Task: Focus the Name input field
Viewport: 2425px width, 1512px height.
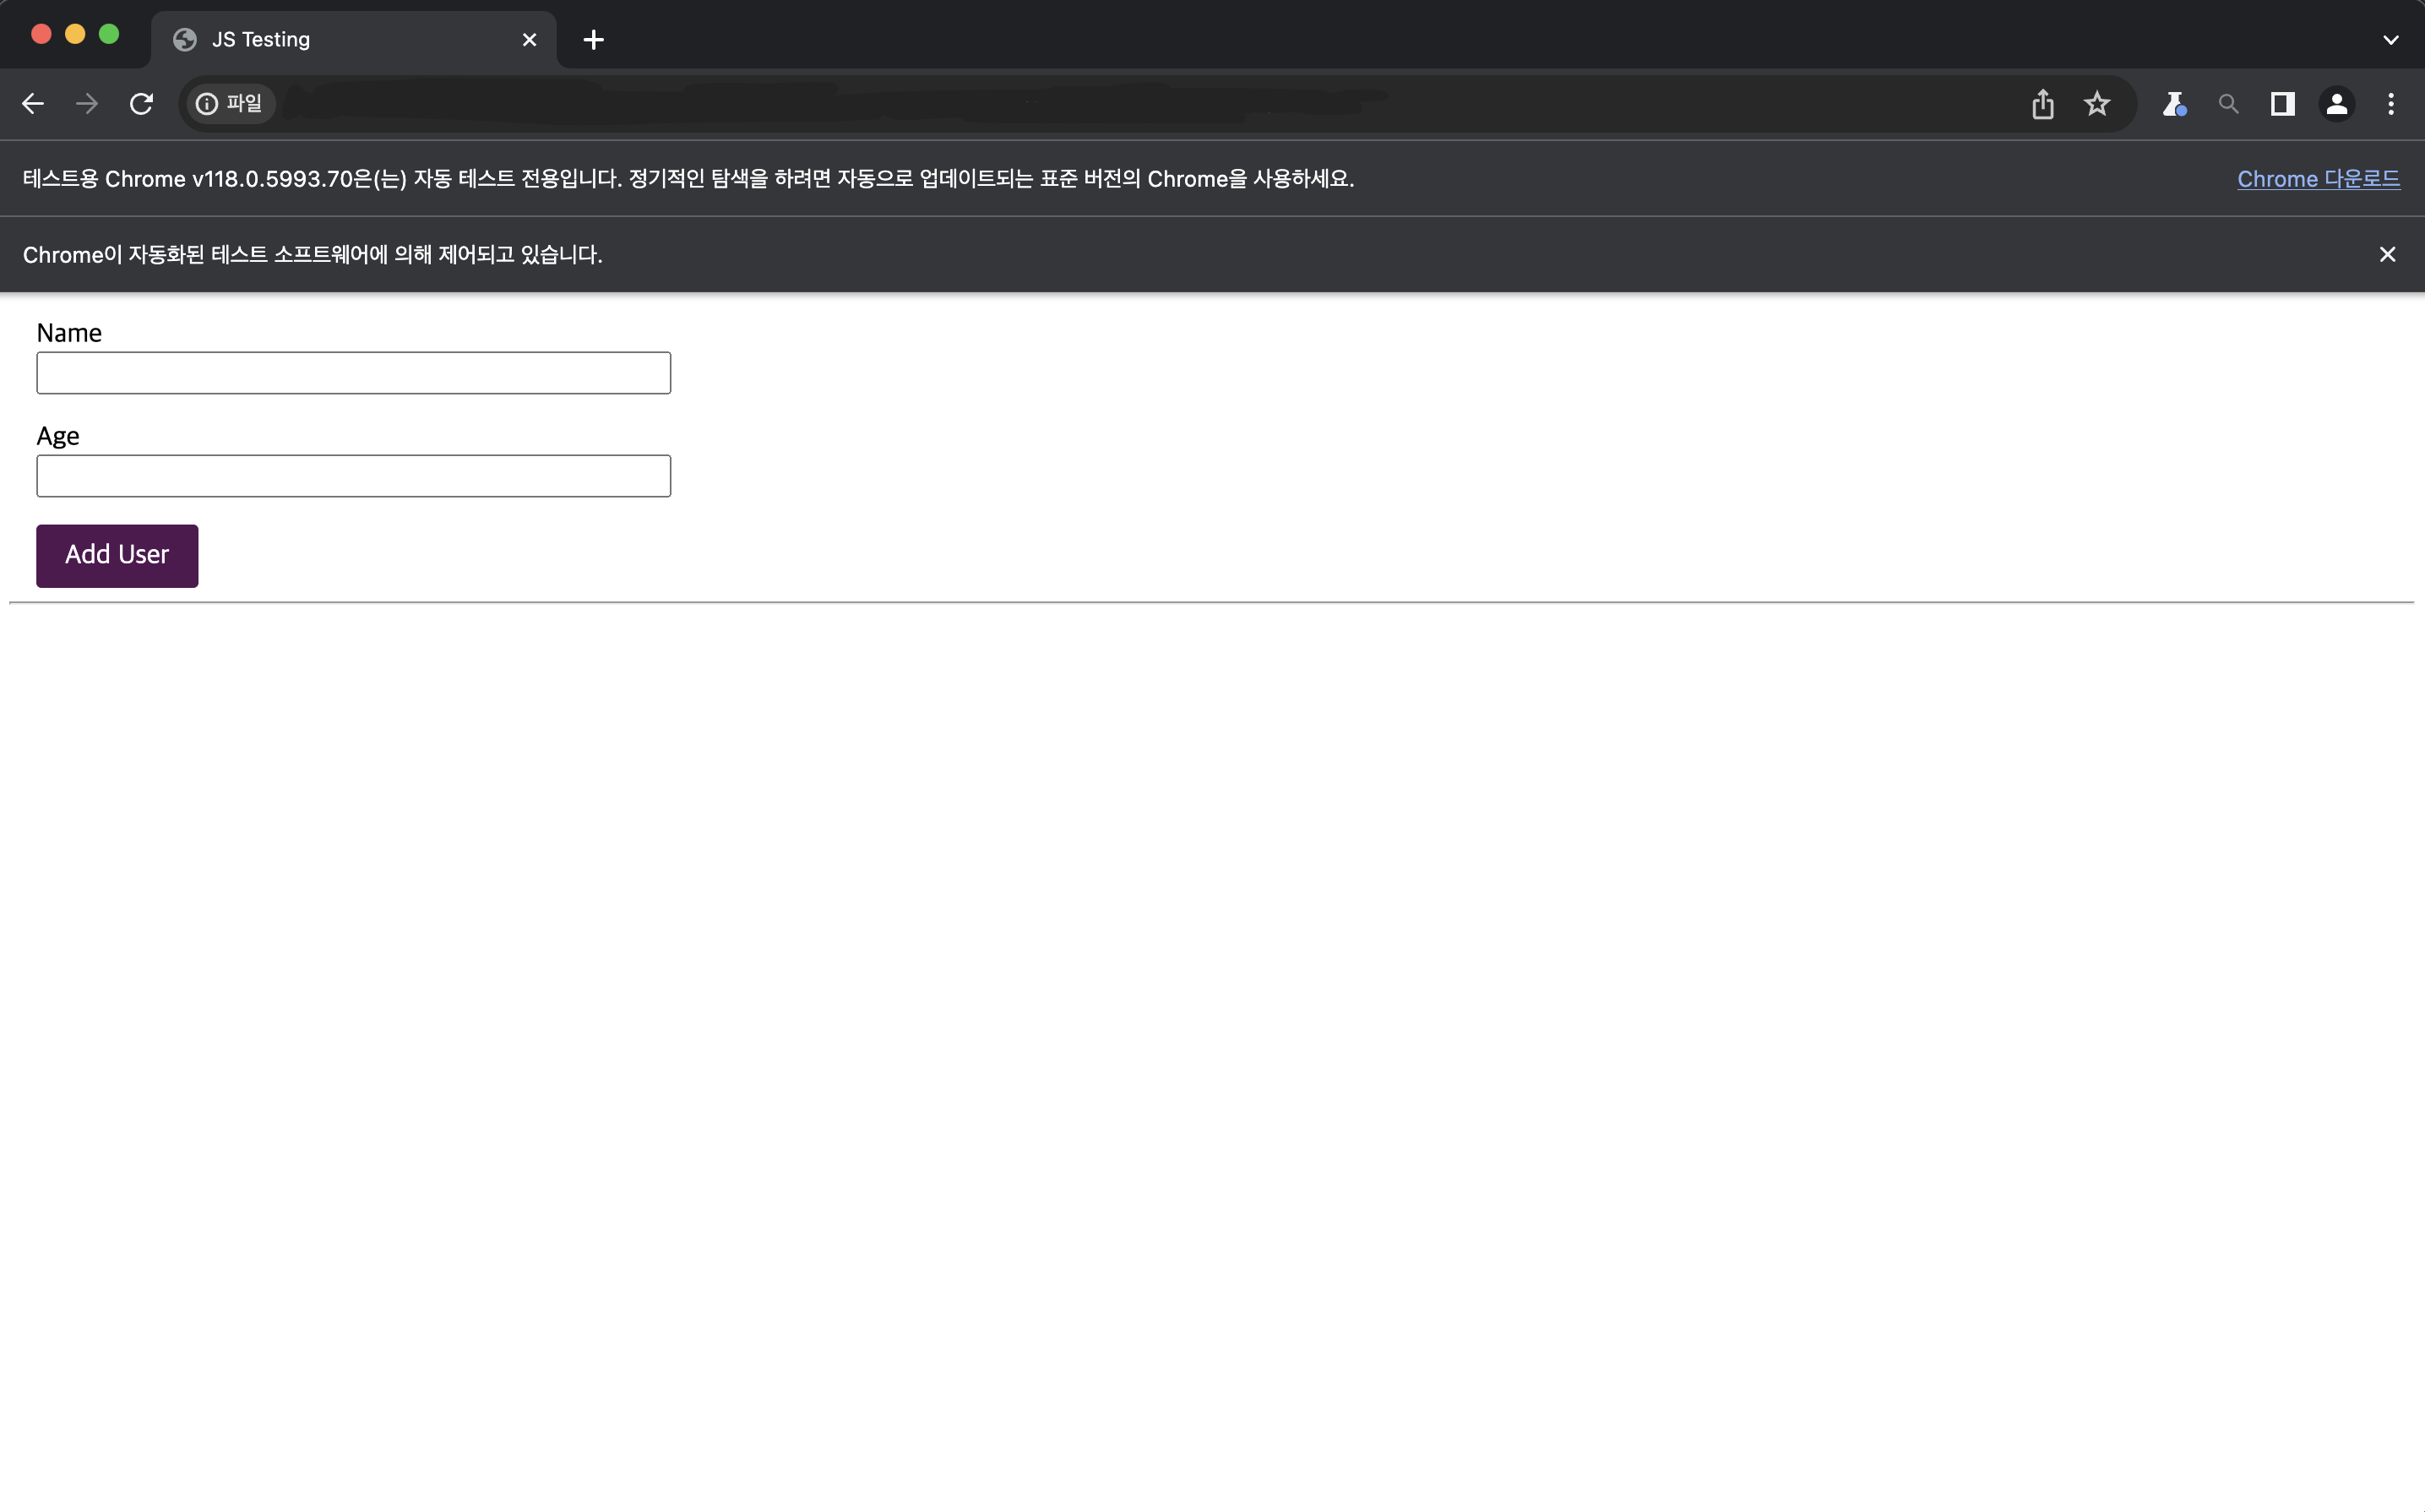Action: [353, 373]
